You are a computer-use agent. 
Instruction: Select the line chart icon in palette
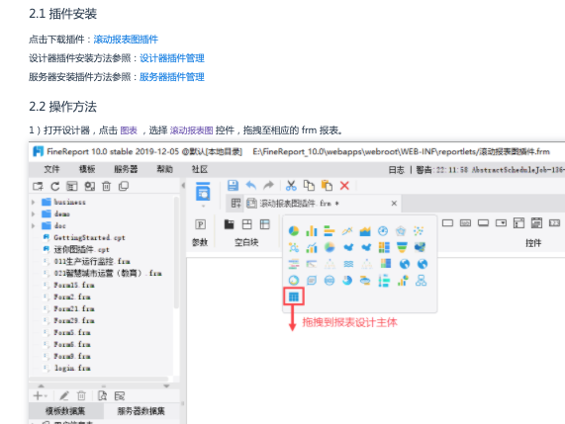[347, 230]
